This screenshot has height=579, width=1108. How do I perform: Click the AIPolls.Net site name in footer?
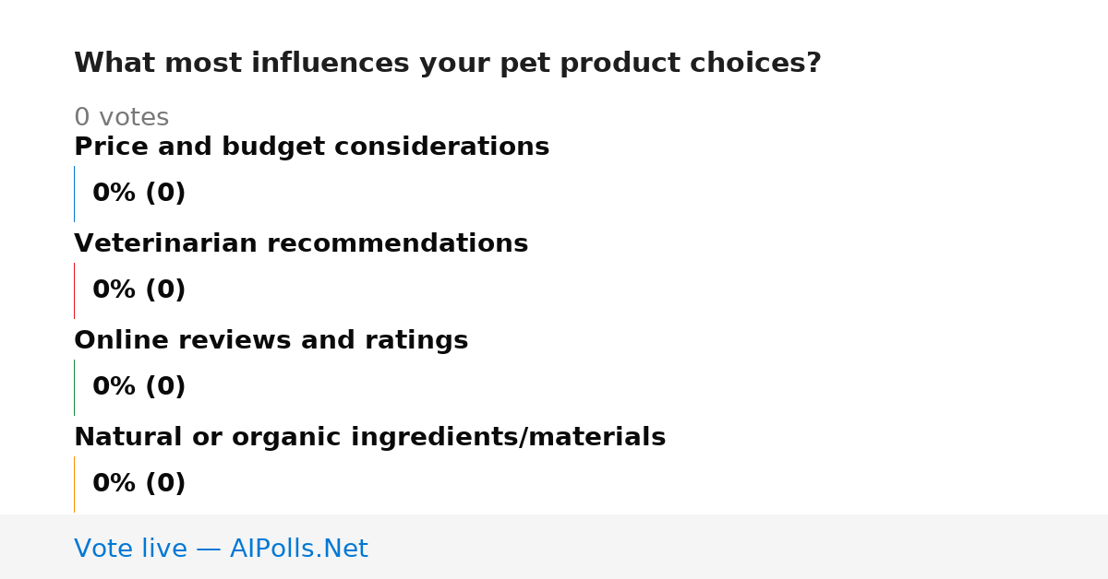298,549
